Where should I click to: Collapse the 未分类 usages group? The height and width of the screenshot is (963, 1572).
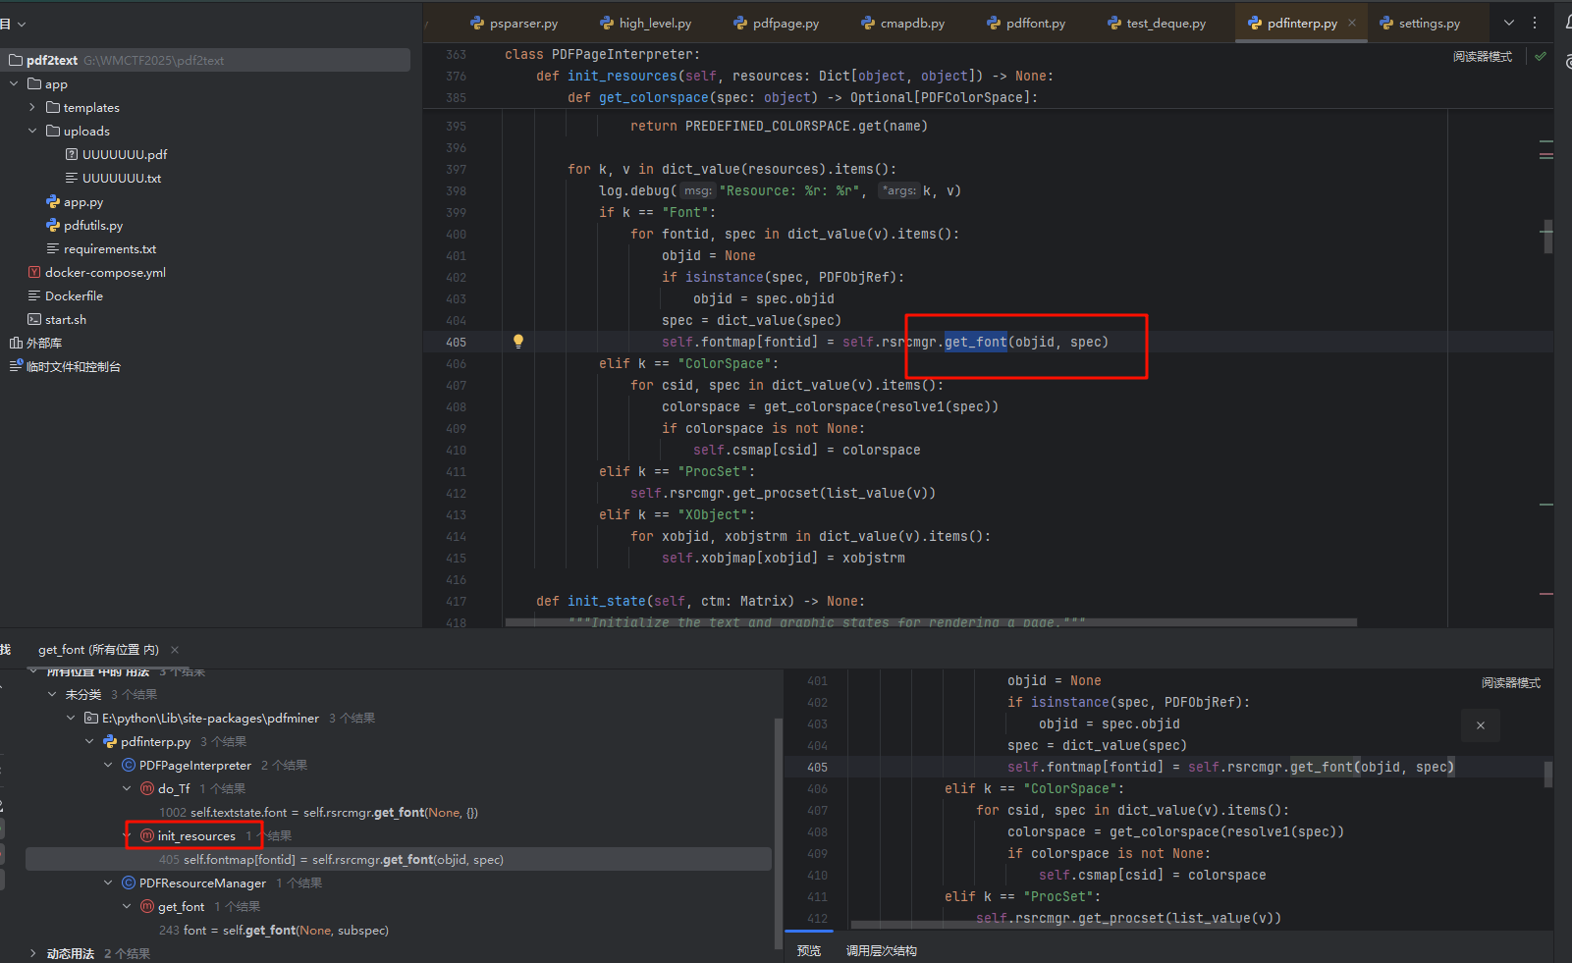(53, 695)
